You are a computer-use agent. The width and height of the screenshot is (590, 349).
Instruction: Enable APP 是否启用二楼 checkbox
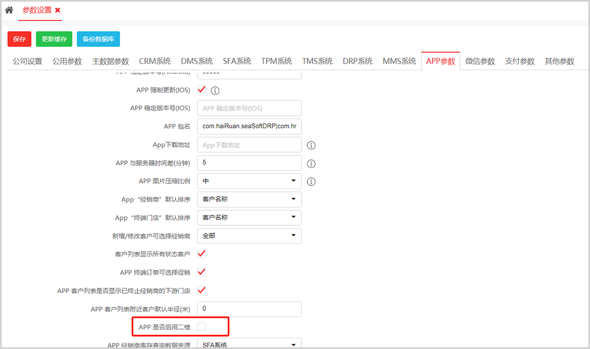[x=202, y=326]
